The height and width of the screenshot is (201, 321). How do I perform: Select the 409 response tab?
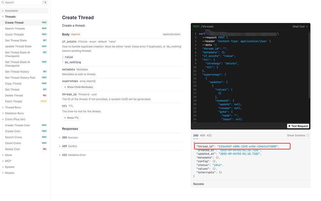point(202,135)
